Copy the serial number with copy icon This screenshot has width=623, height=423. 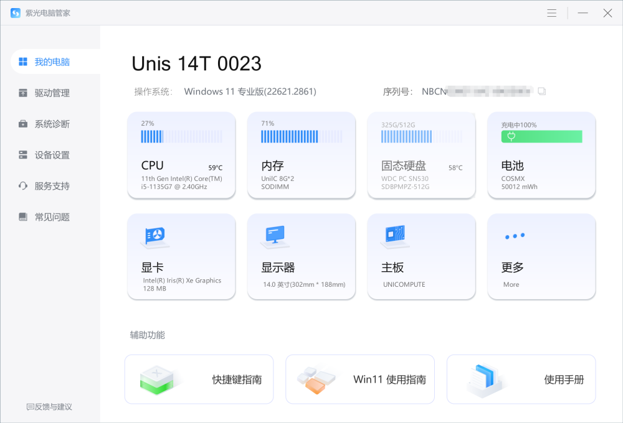[541, 91]
